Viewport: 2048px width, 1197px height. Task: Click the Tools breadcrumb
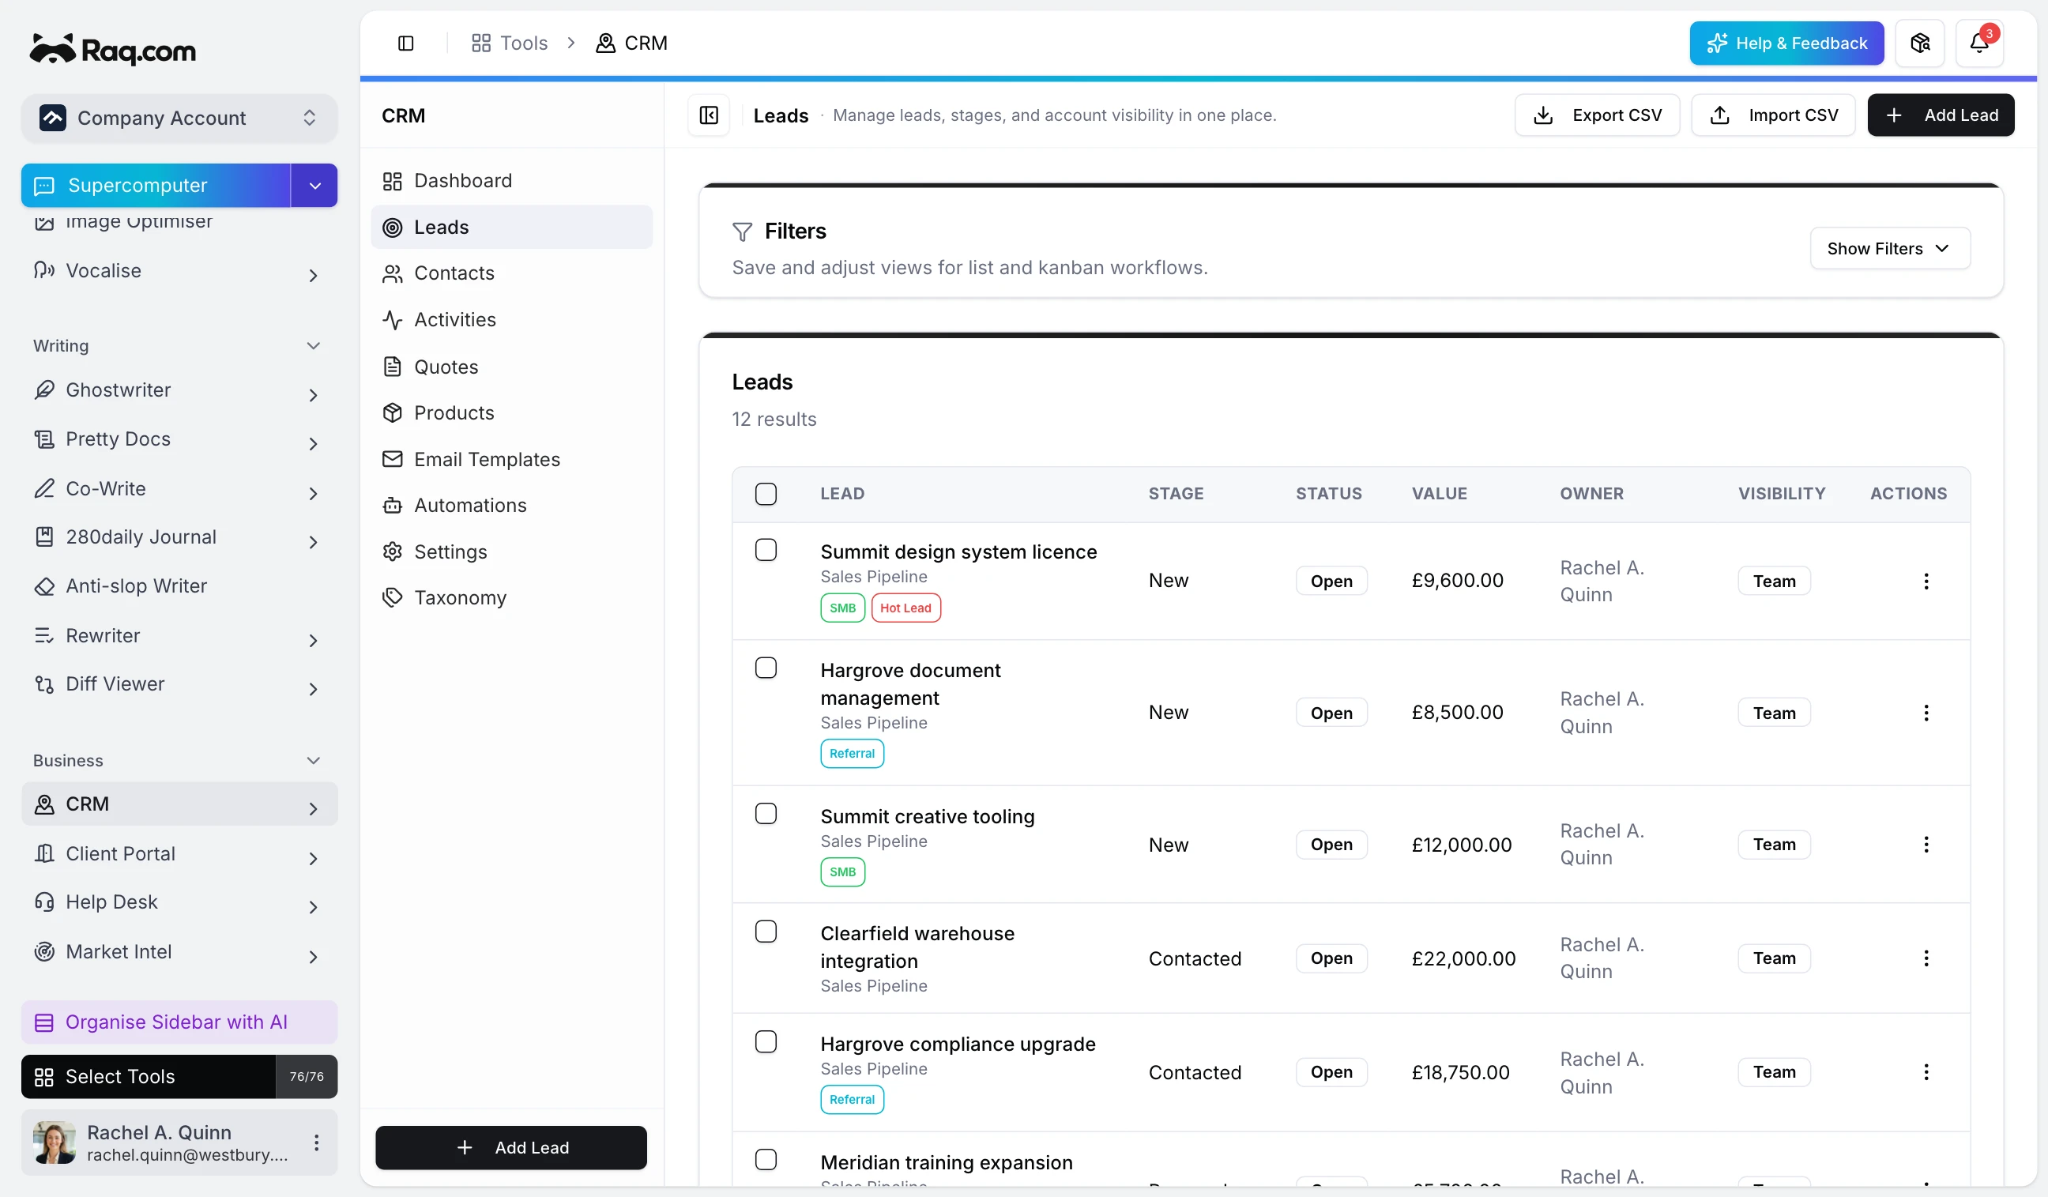click(510, 43)
